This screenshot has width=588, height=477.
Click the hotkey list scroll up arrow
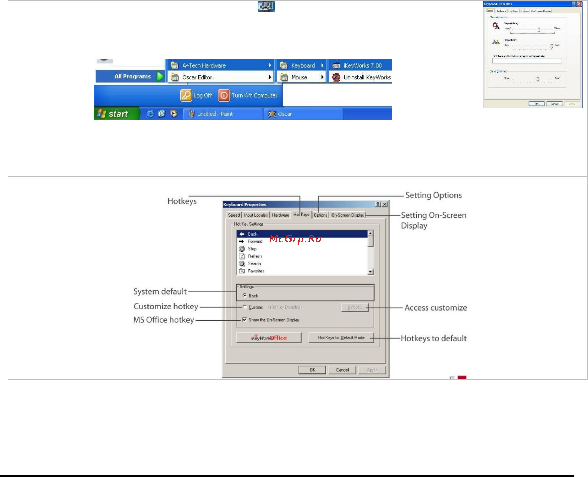tap(370, 233)
